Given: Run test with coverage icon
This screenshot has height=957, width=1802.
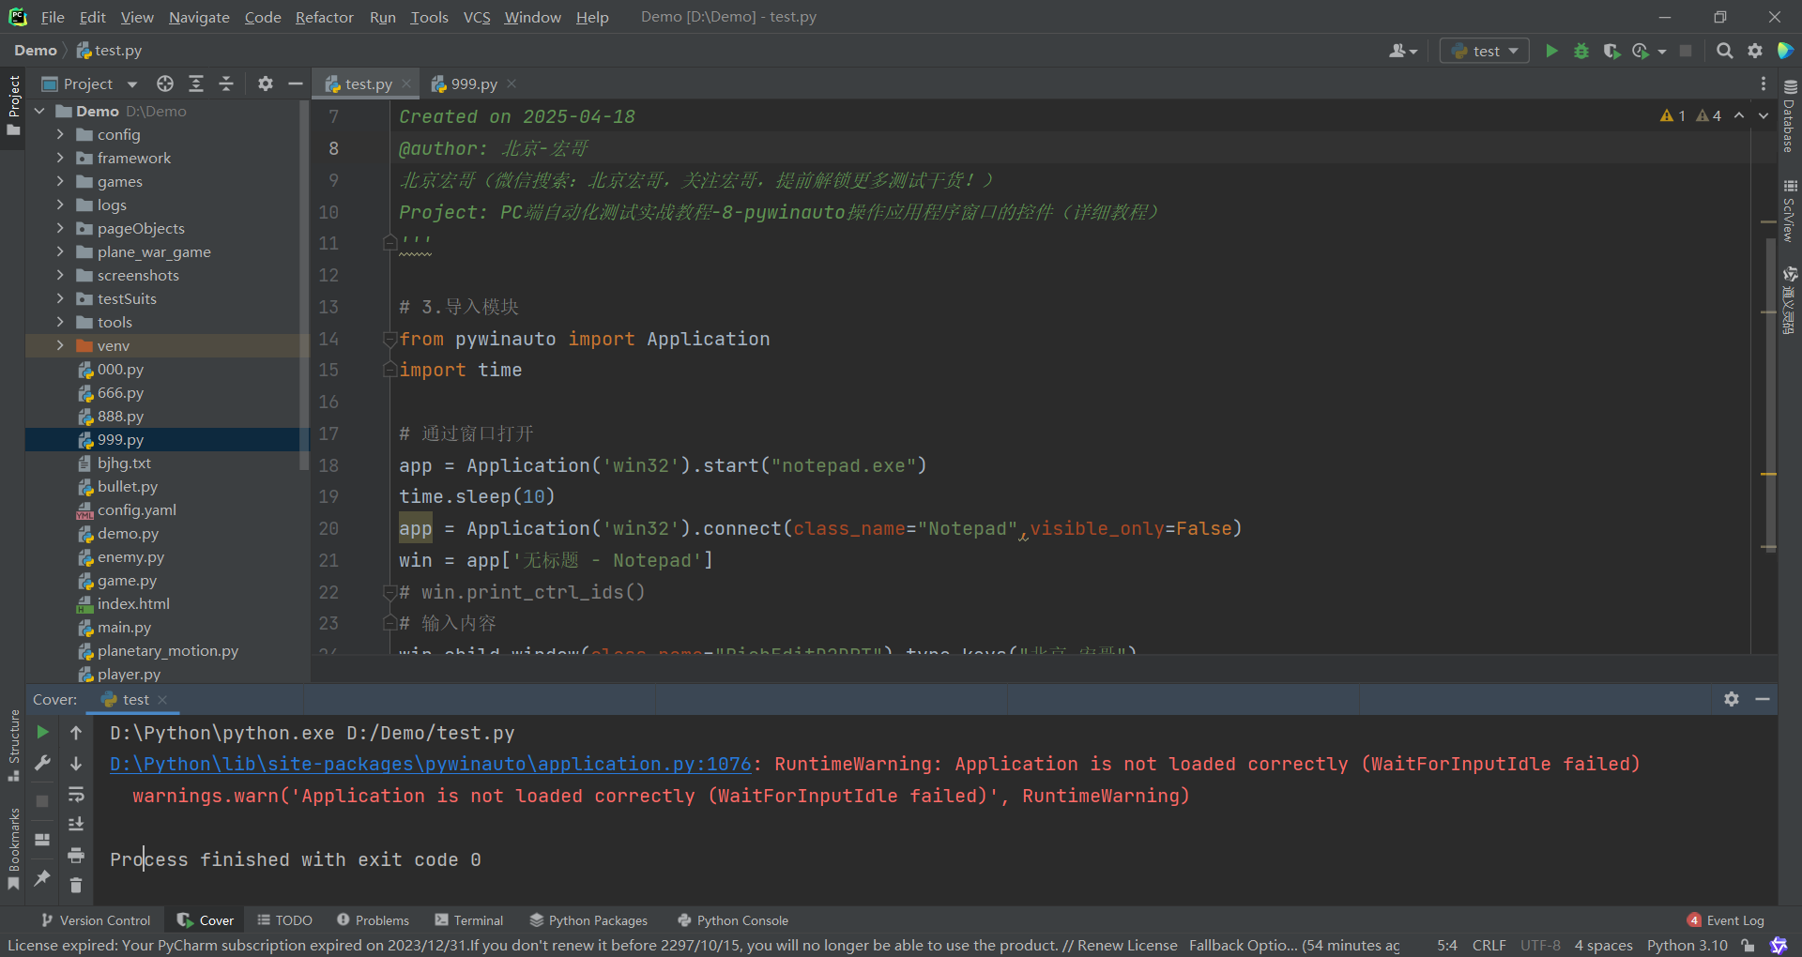Looking at the screenshot, I should (1611, 51).
